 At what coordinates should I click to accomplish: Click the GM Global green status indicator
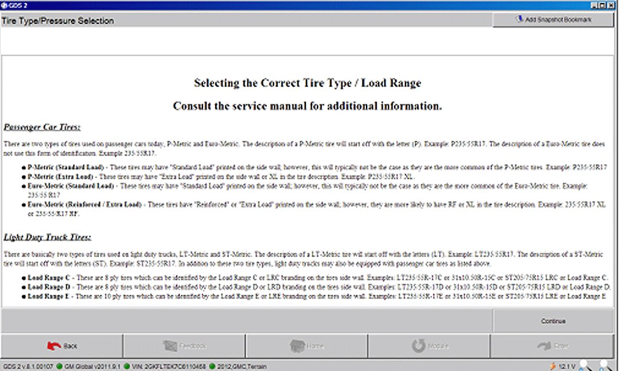tap(59, 366)
